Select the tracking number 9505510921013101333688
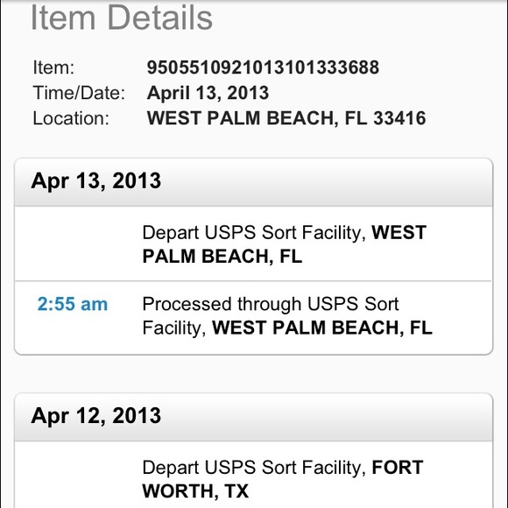 tap(263, 67)
